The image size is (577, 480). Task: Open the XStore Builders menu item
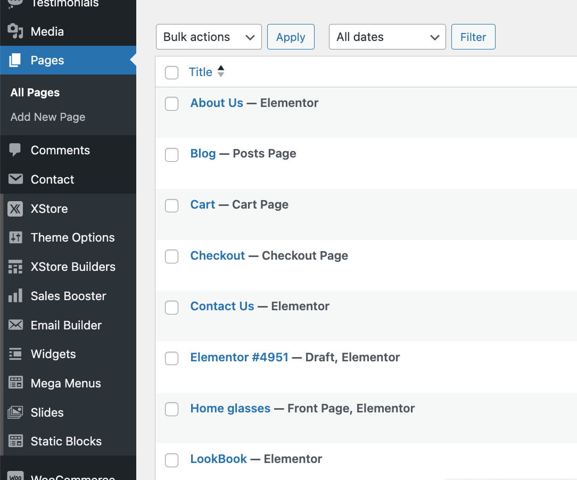(68, 266)
